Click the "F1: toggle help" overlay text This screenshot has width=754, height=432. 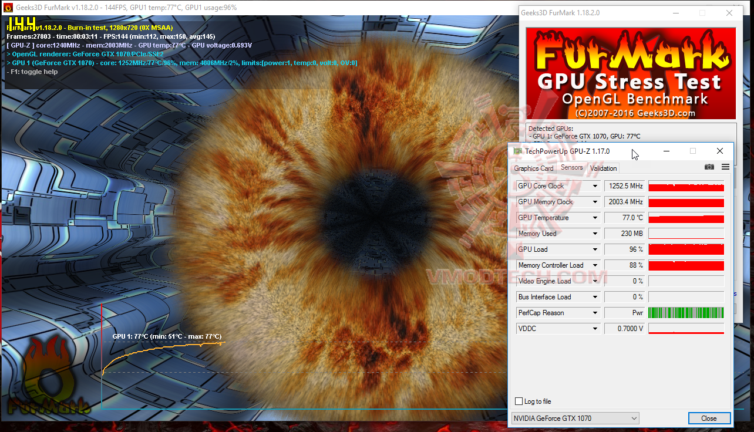(32, 72)
